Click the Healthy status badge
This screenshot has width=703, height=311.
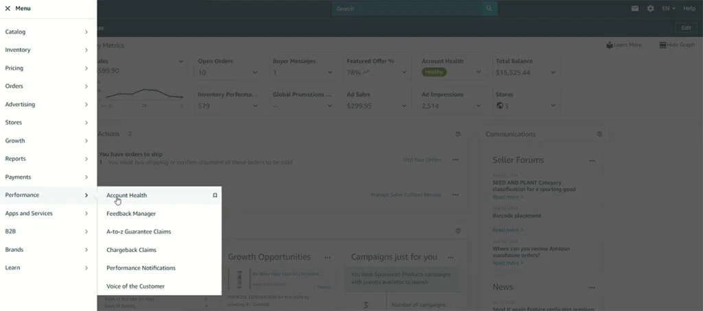434,72
